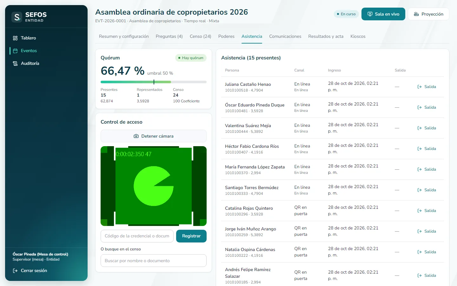Register Salida for Héctor Fabio Cardona Ríos
This screenshot has height=286, width=457.
tap(427, 149)
